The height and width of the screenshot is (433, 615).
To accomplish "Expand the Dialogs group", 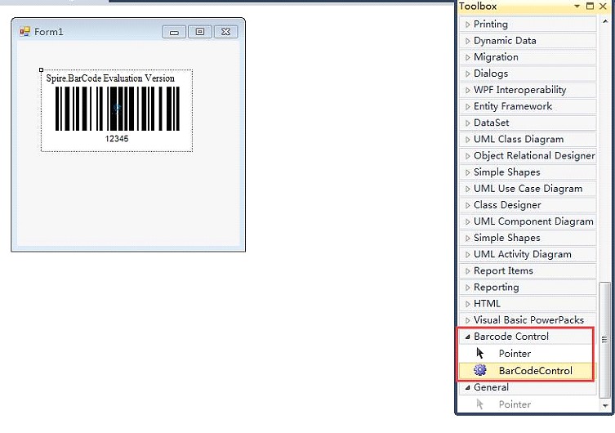I will click(467, 74).
